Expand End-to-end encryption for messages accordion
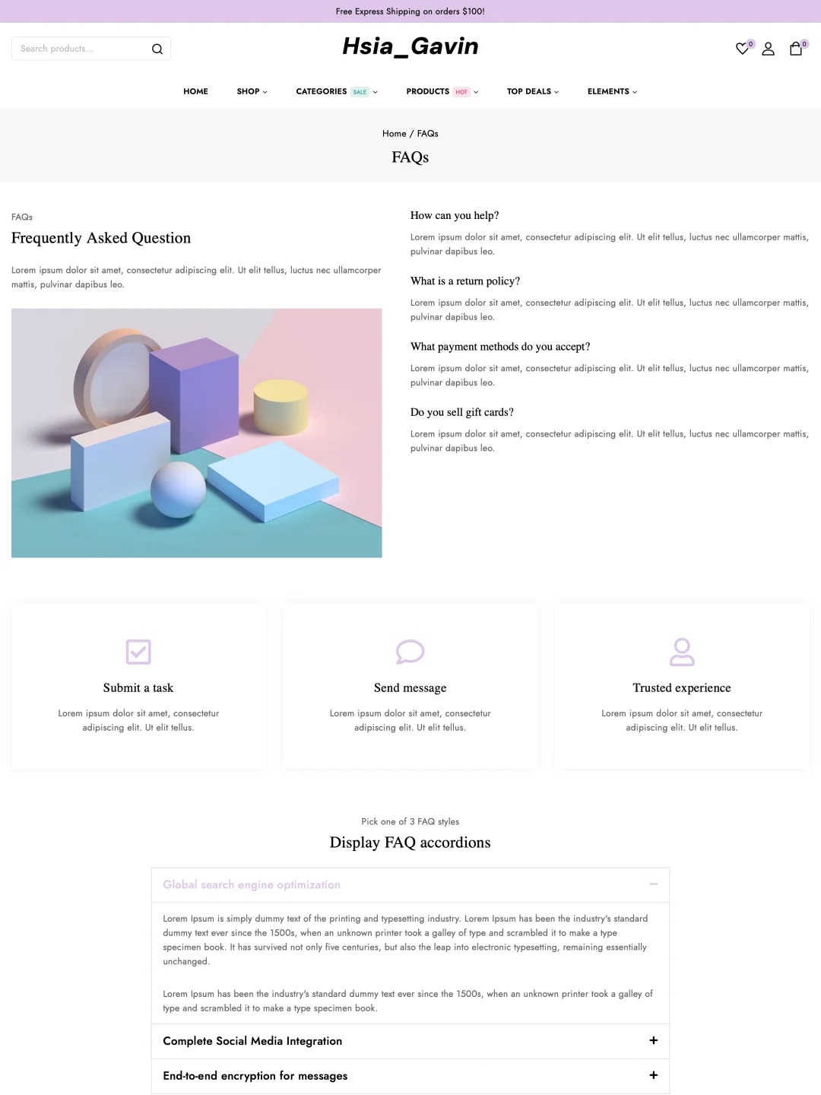 653,1075
